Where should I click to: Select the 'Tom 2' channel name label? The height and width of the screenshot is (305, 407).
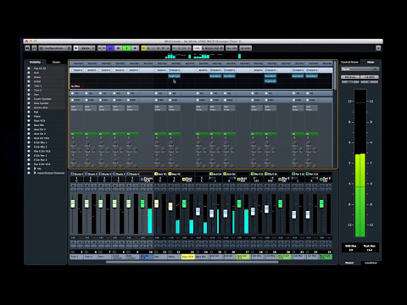90,257
